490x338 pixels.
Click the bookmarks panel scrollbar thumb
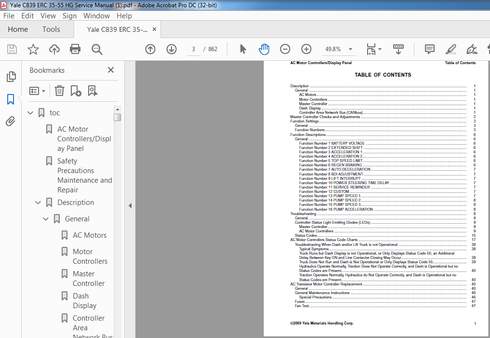[118, 117]
